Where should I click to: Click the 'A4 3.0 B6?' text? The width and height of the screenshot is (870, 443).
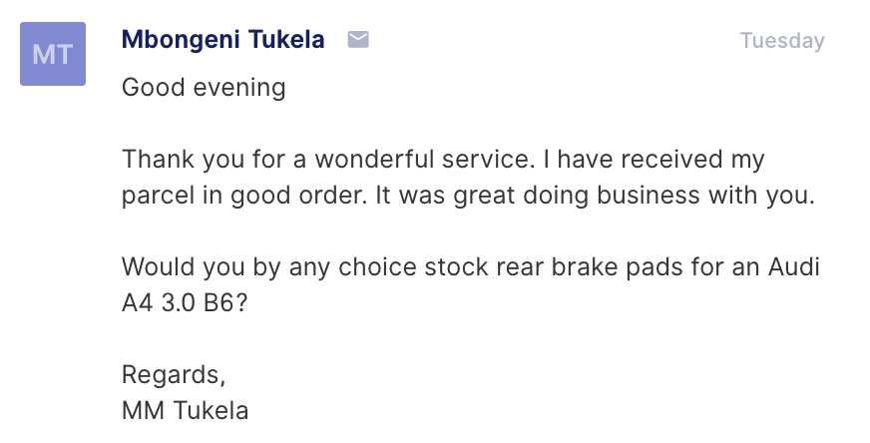(185, 303)
